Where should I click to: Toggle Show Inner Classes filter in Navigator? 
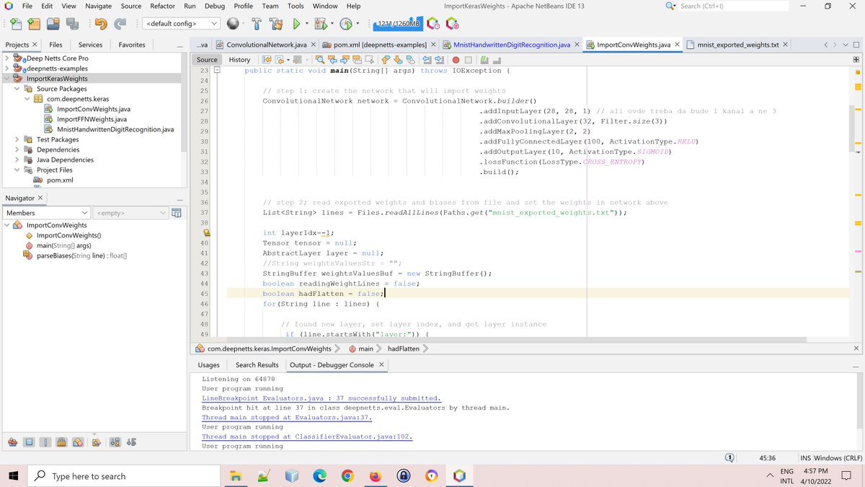pyautogui.click(x=78, y=442)
